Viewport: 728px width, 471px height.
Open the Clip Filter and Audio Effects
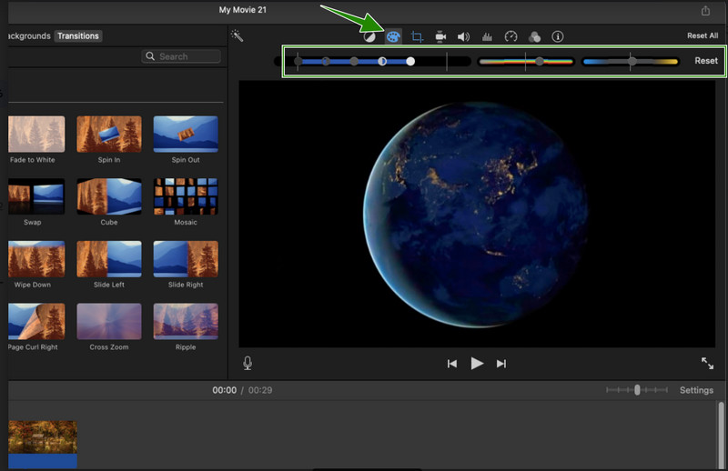(x=534, y=37)
